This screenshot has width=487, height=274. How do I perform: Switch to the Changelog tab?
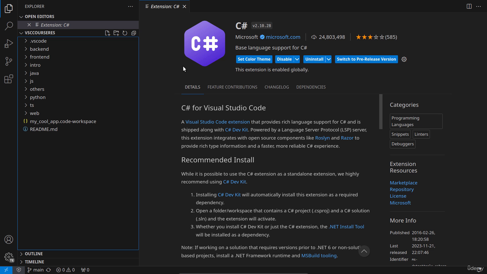click(x=277, y=87)
